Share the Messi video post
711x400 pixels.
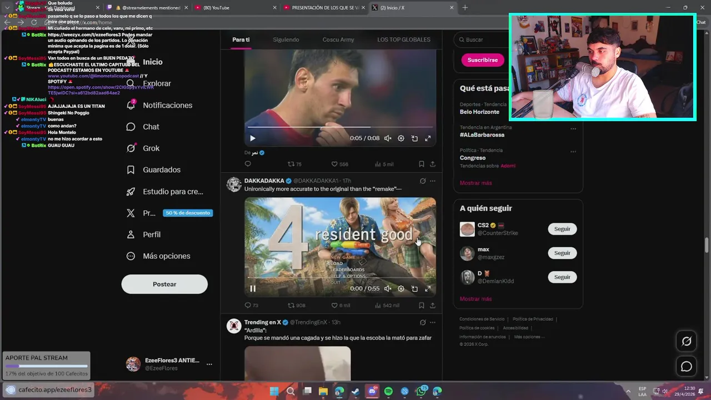[433, 164]
